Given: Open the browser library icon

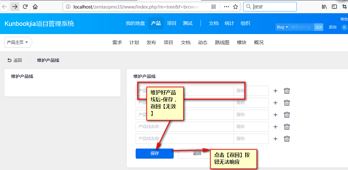Looking at the screenshot, I should (324, 7).
